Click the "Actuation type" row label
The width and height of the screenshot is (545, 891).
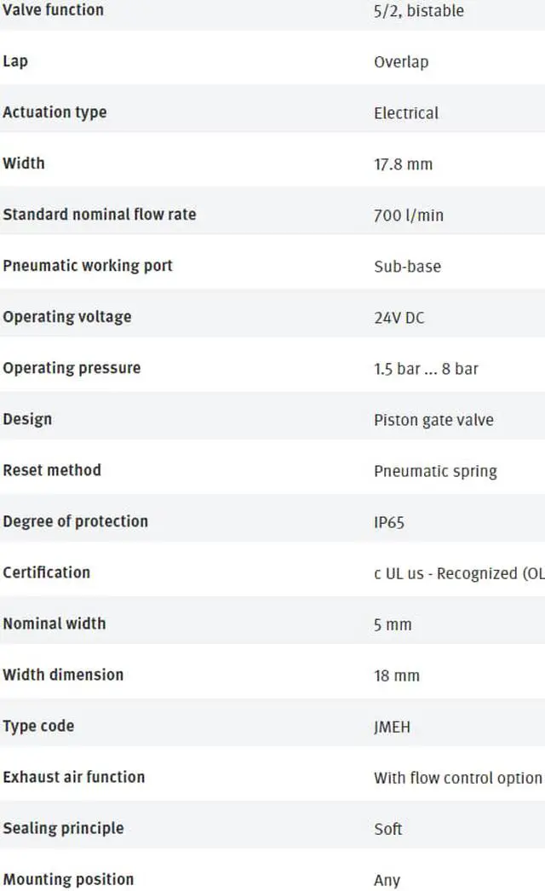[54, 112]
